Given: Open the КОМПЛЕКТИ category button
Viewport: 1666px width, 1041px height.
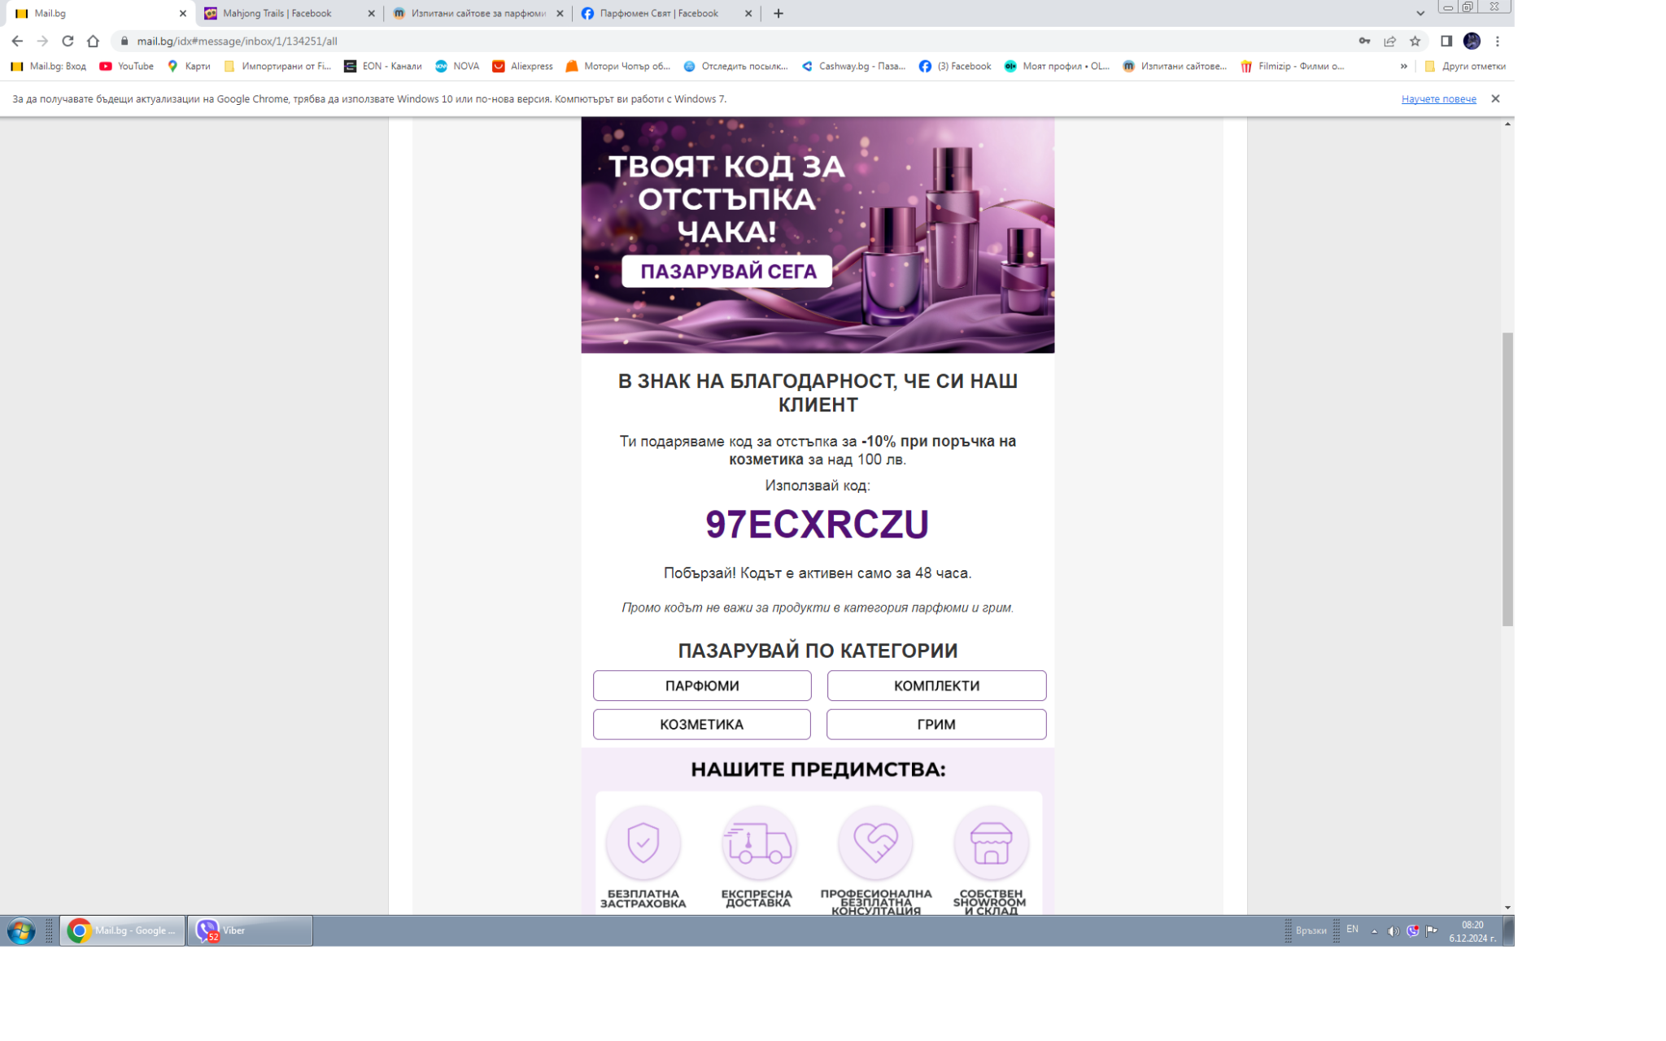Looking at the screenshot, I should [x=936, y=686].
